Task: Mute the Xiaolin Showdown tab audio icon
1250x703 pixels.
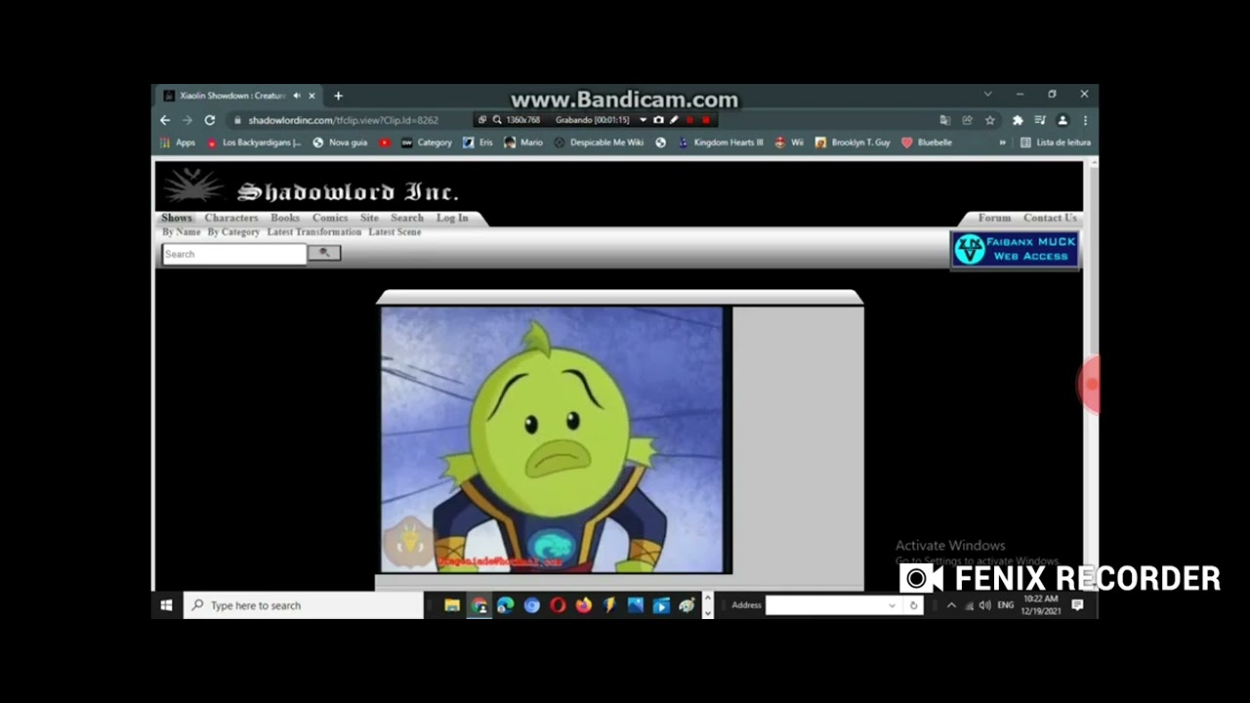Action: (x=297, y=96)
